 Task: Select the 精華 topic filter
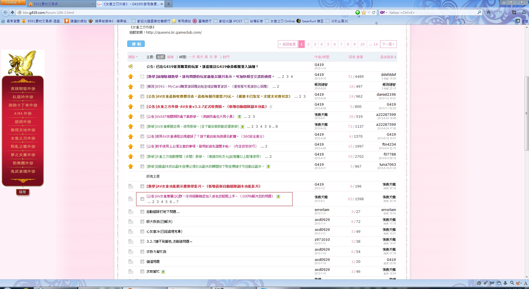(170, 57)
